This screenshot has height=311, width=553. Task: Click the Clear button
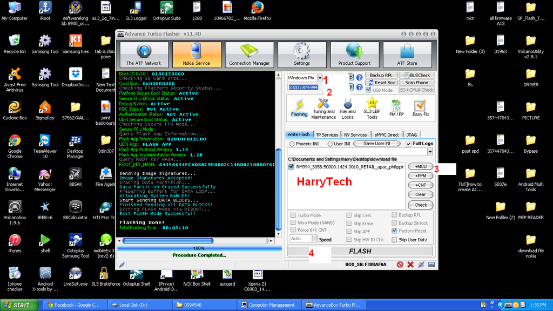[x=420, y=194]
